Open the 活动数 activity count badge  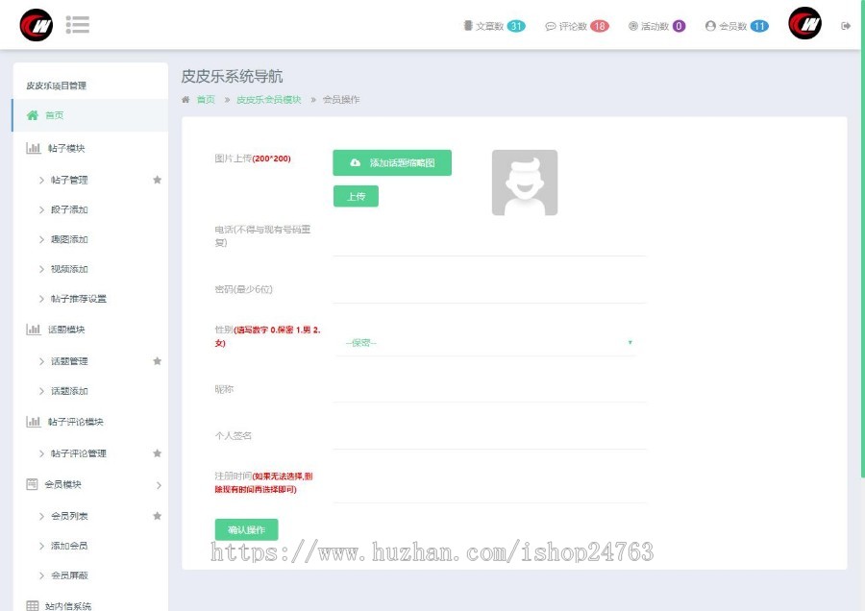[x=656, y=26]
